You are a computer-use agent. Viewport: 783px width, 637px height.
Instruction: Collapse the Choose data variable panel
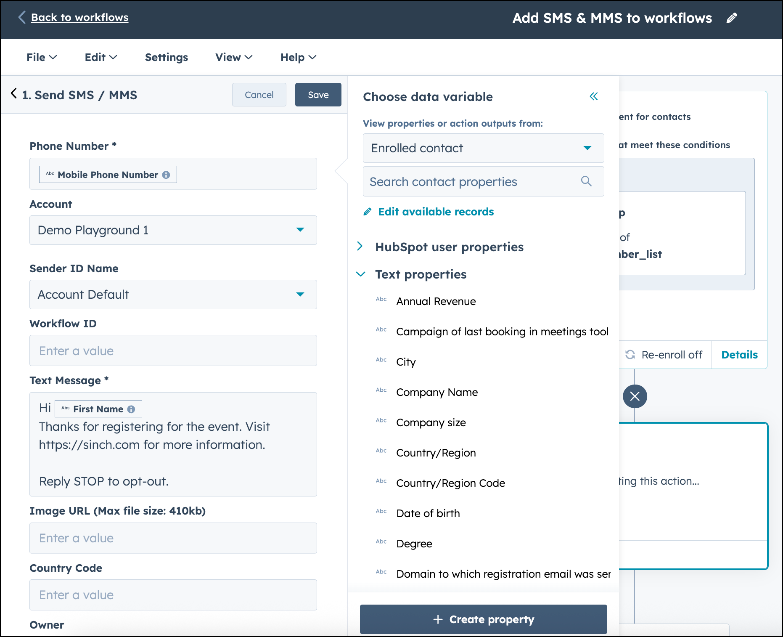593,96
